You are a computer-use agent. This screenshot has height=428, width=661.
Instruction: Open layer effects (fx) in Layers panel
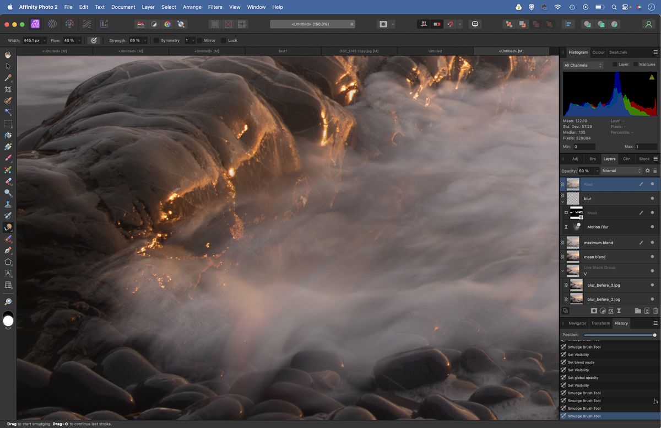(x=611, y=311)
